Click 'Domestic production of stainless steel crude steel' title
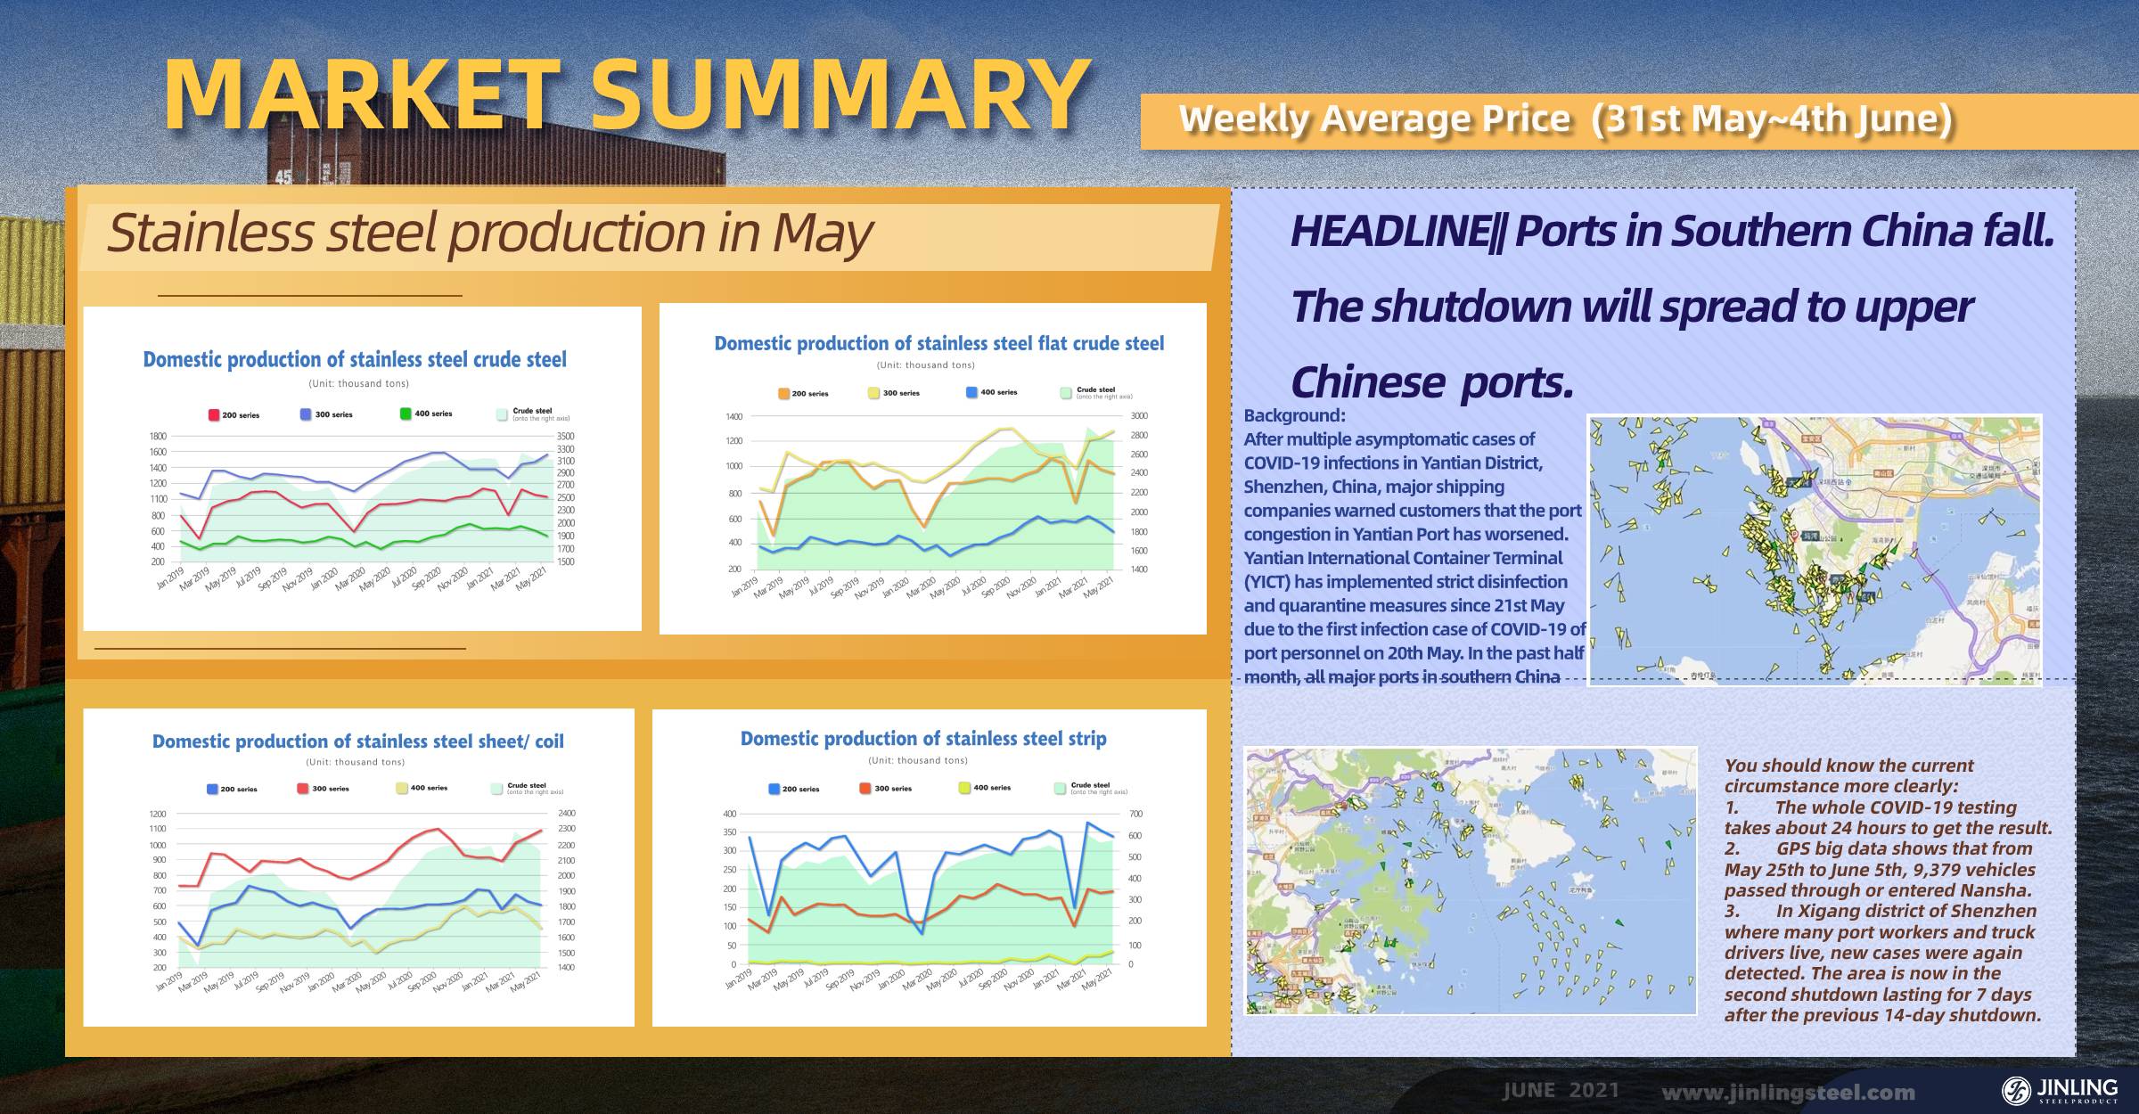The height and width of the screenshot is (1114, 2139). 355,359
